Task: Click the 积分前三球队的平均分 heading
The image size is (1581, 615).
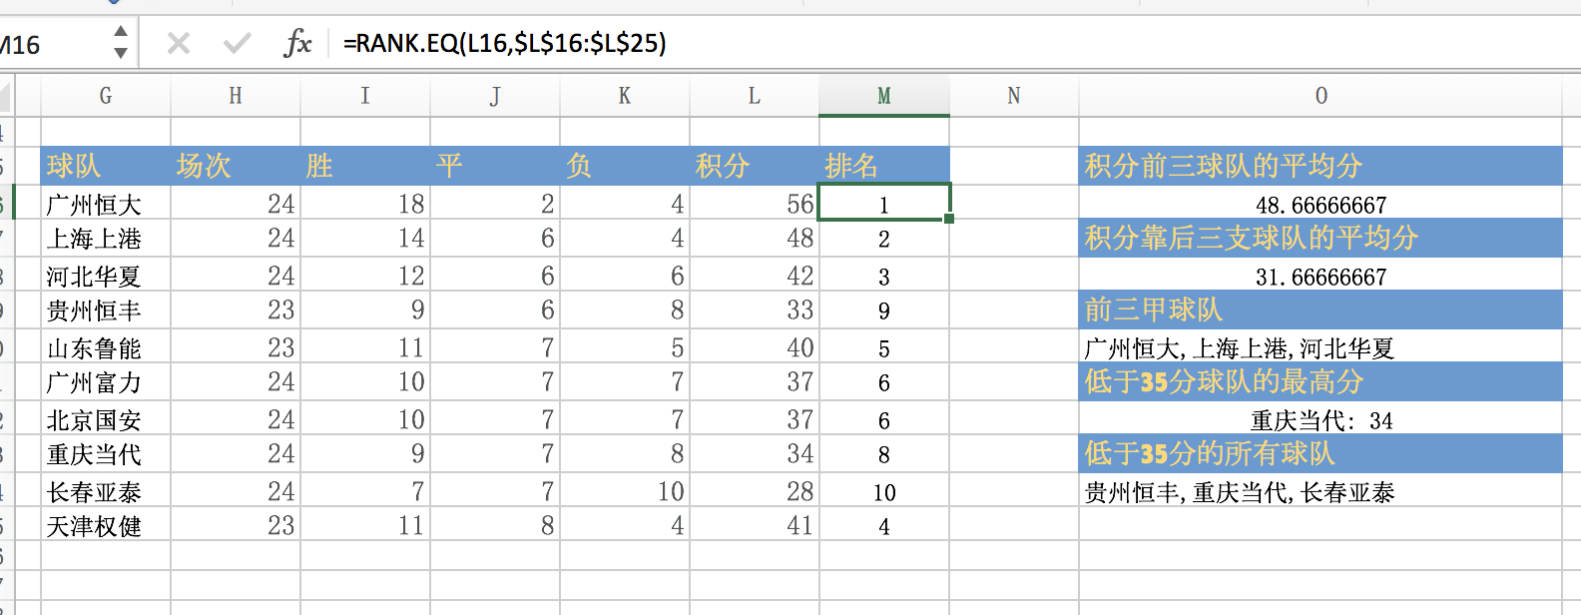Action: tap(1320, 166)
